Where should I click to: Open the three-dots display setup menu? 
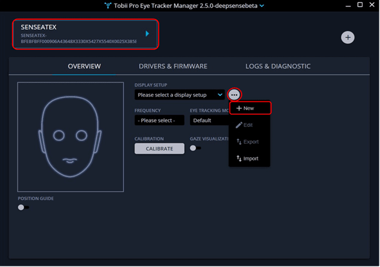pos(234,95)
